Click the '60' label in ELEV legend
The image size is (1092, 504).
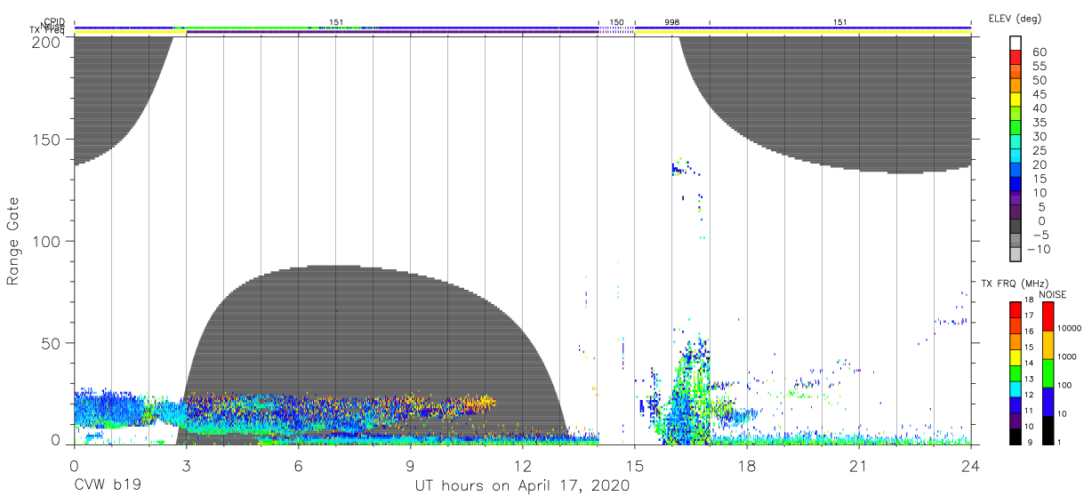pyautogui.click(x=1038, y=52)
